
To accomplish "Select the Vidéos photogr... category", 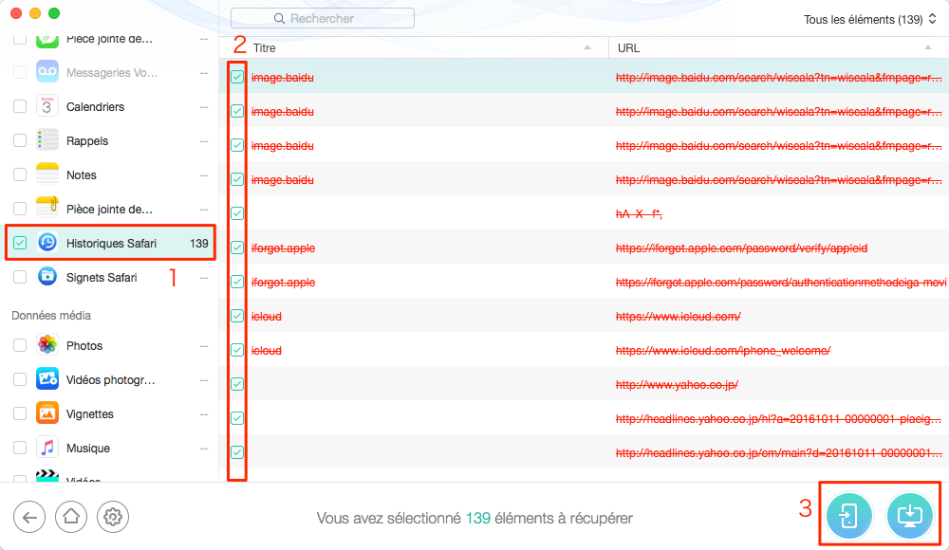I will coord(110,380).
